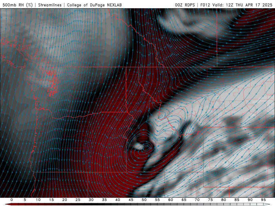Click the '85' value on the color scale
275x206 pixels.
[237, 200]
